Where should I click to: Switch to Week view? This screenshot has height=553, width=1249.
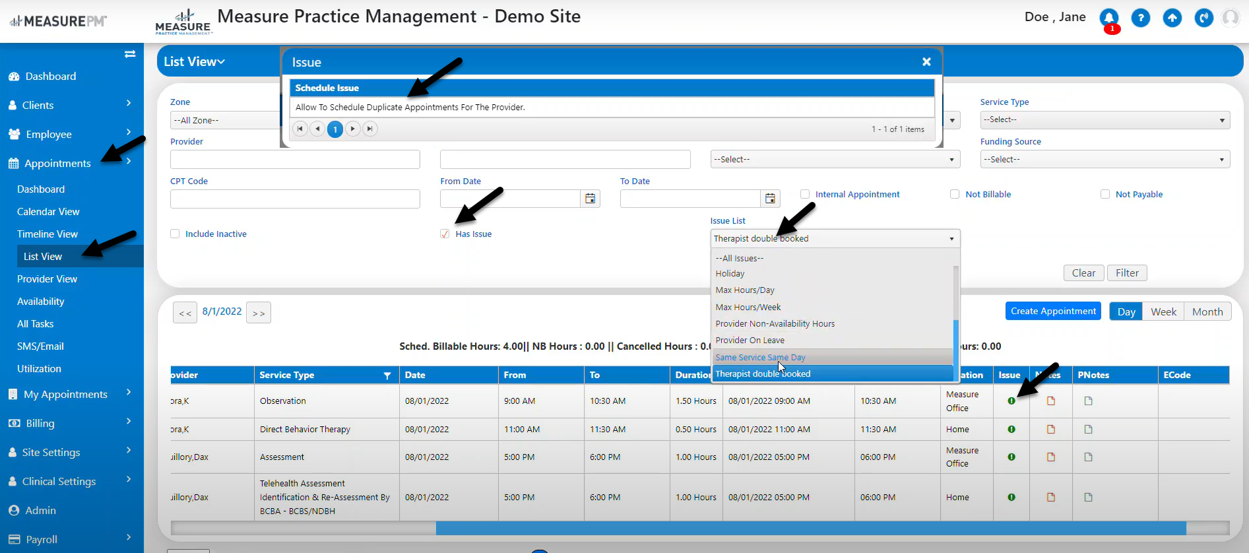click(1163, 311)
